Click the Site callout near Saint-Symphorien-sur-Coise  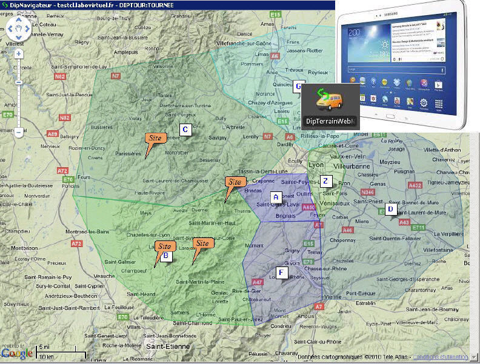(x=203, y=243)
